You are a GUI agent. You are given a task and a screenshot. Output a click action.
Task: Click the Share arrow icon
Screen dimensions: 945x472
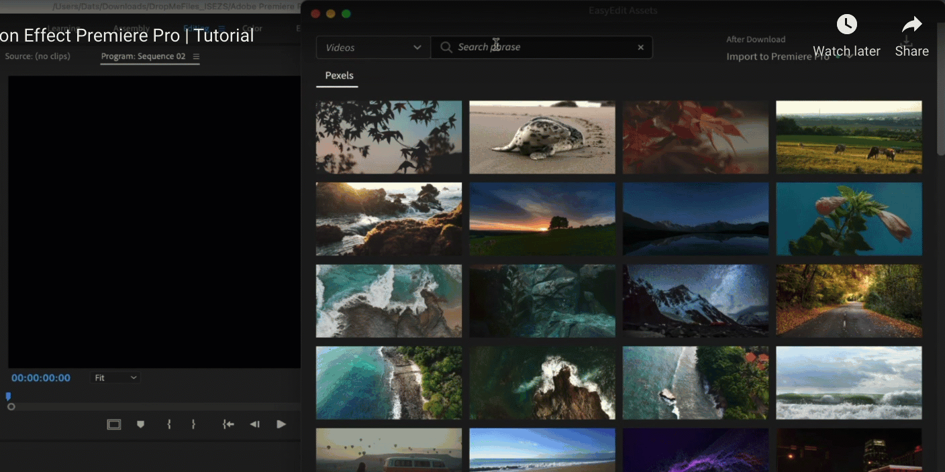(912, 25)
